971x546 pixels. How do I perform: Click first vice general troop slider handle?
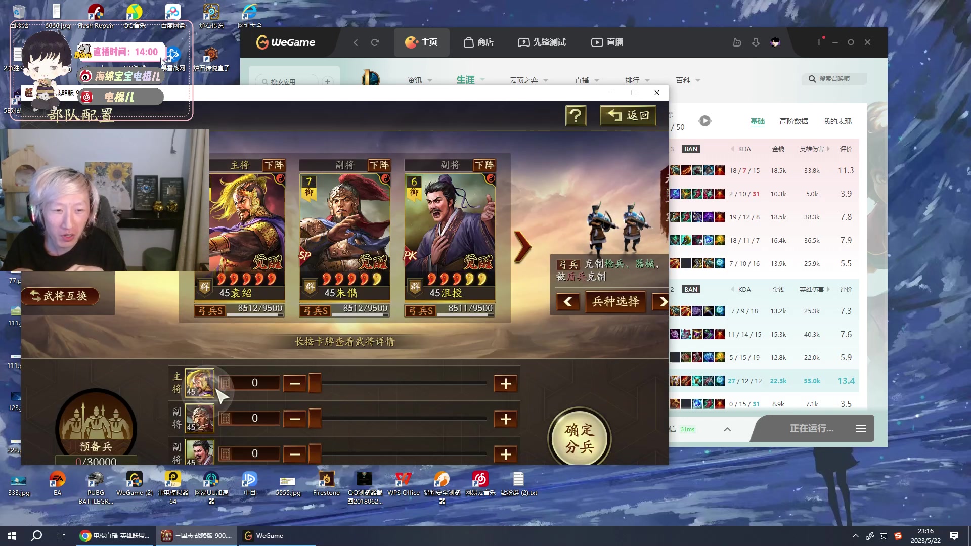point(315,419)
